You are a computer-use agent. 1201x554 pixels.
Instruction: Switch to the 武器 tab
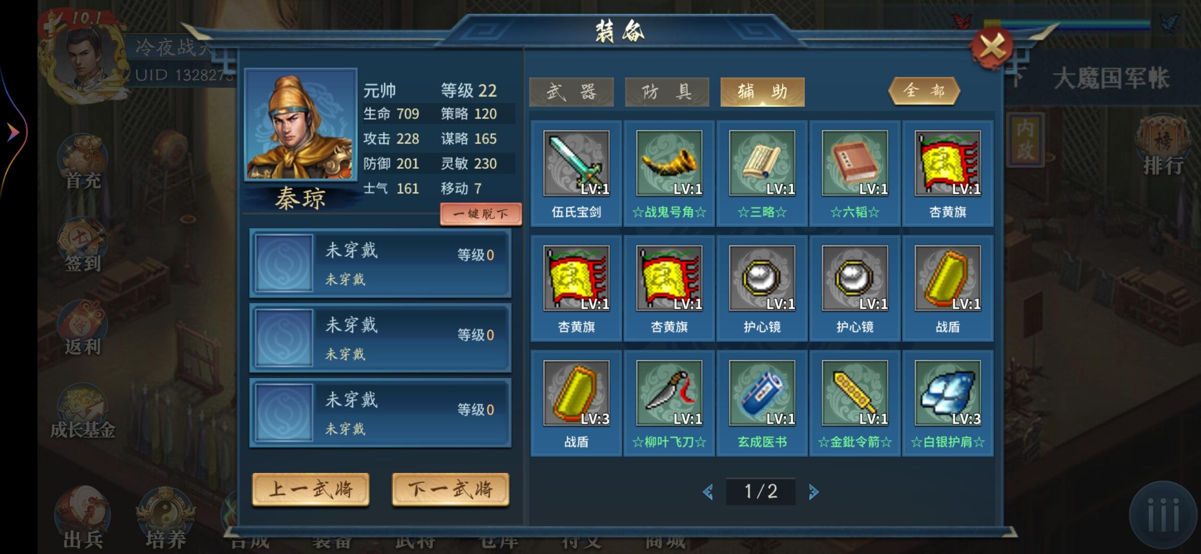(571, 92)
